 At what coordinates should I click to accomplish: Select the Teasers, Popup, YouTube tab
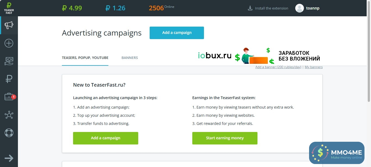(85, 58)
